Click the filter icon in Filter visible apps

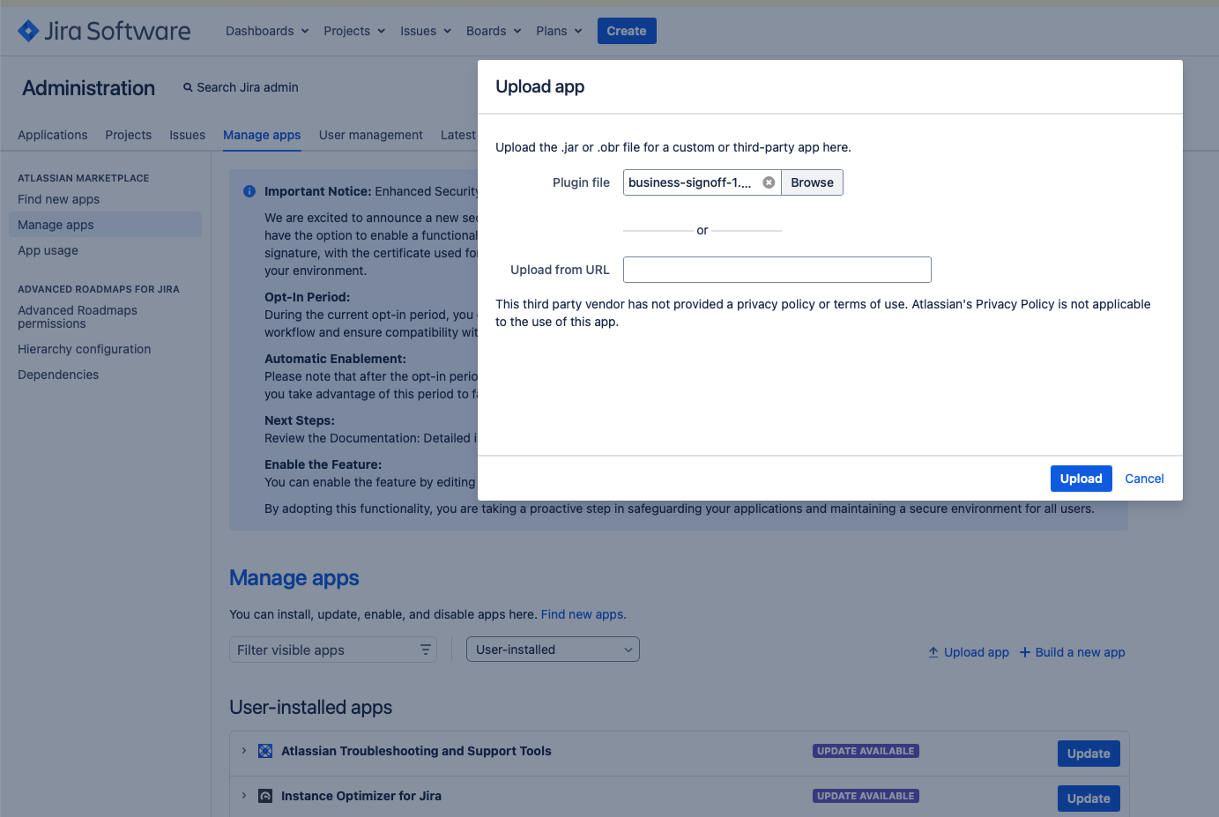click(426, 649)
